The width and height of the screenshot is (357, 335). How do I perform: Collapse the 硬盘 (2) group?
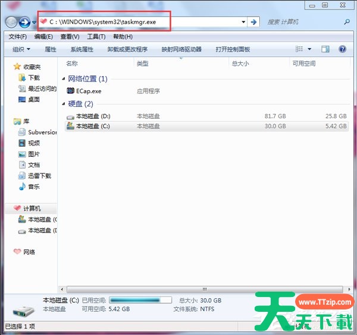click(63, 104)
